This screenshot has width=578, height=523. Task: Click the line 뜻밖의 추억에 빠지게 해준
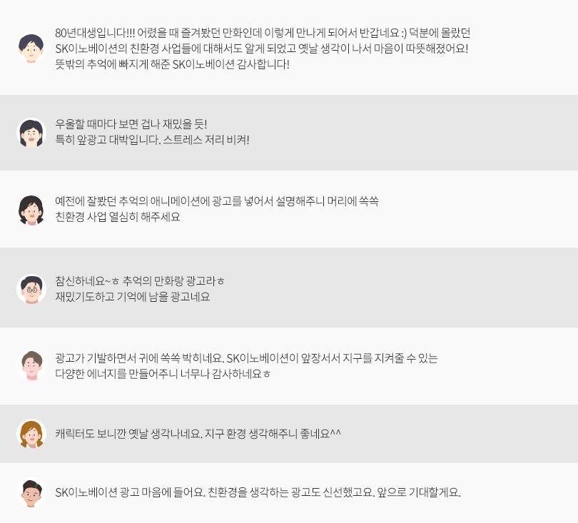coord(172,64)
